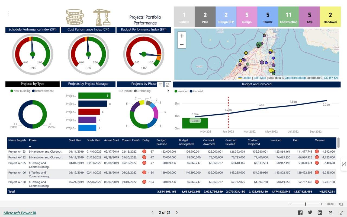Toggle the New Building legend entry
The image size is (347, 217).
click(x=20, y=91)
